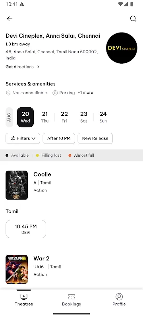Viewport: 143px width, 318px height.
Task: Tap the Almost full orange legend dot
Action: (x=70, y=155)
